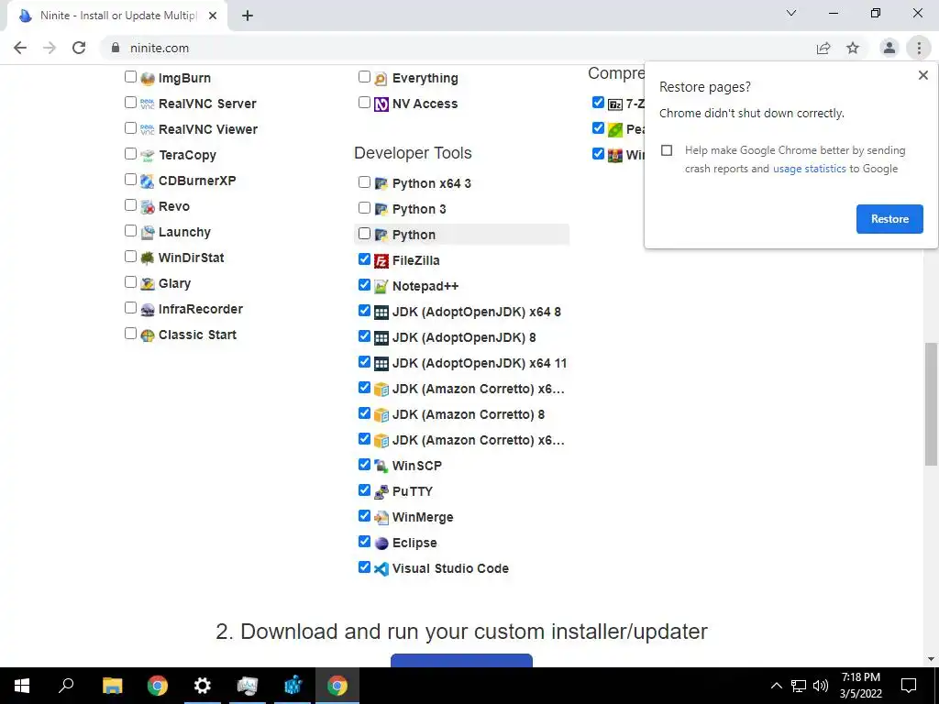Click the JDK (AdoptOpenJDK) 8 icon

pos(381,338)
